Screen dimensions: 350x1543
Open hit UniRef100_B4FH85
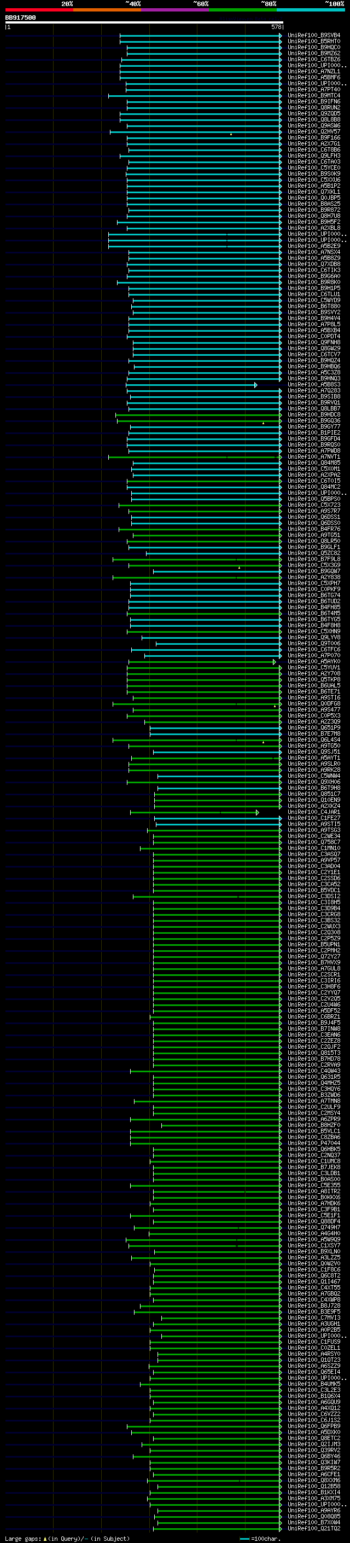(314, 608)
